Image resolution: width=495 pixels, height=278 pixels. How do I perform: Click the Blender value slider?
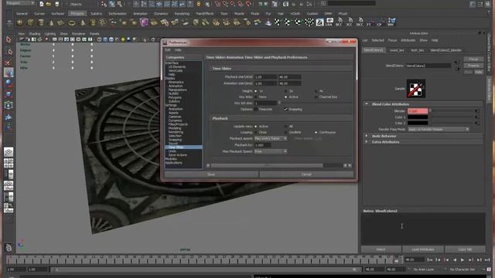tap(452, 111)
